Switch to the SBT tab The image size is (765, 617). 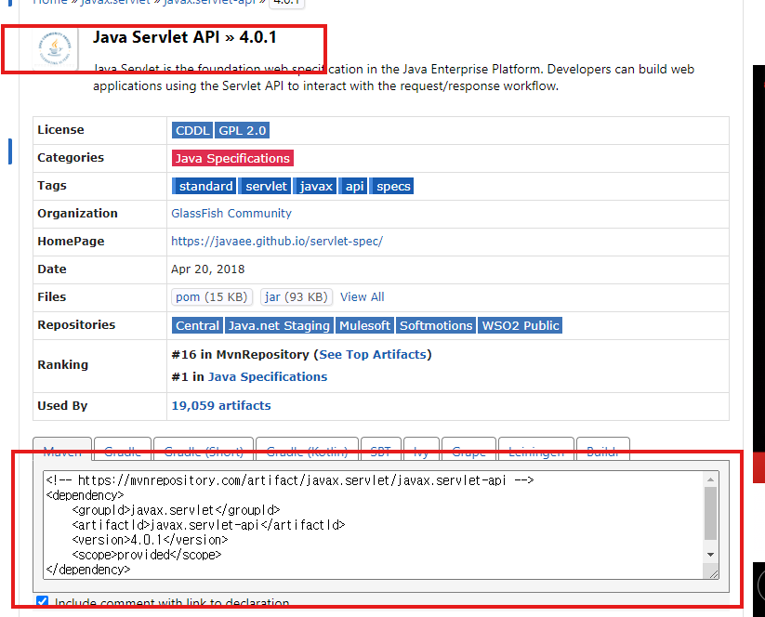tap(380, 449)
